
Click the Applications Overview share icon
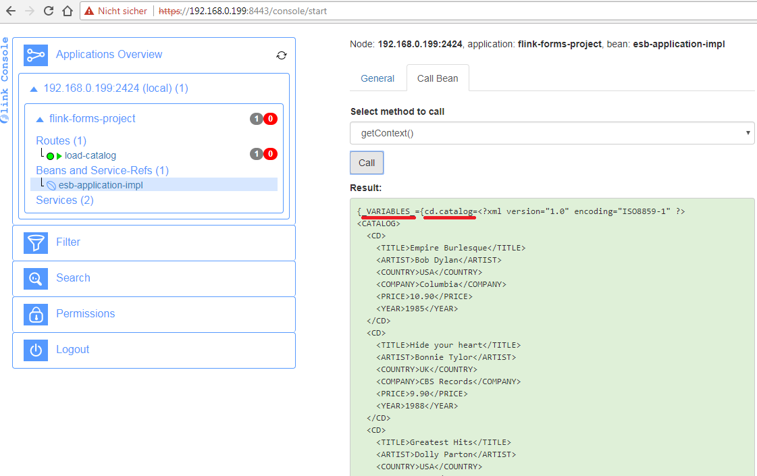[36, 55]
